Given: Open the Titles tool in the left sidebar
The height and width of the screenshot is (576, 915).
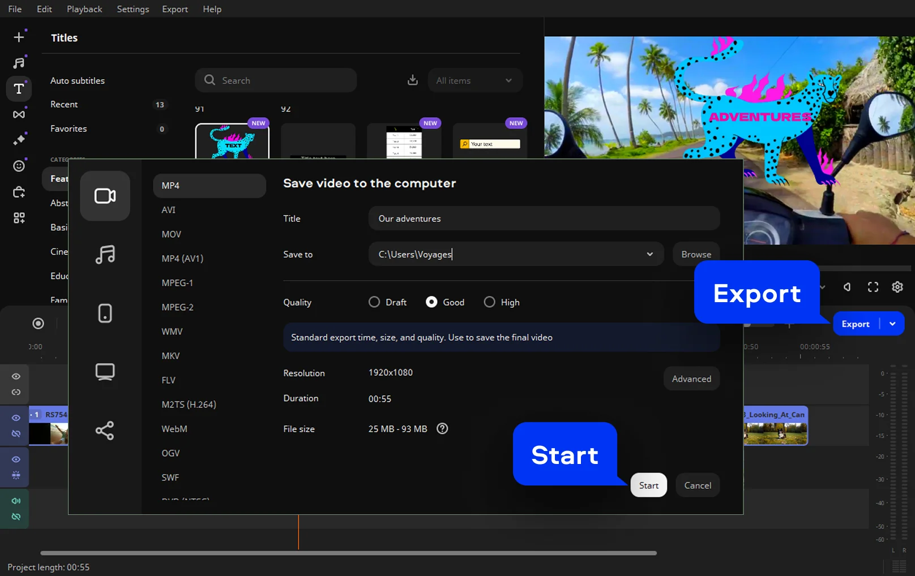Looking at the screenshot, I should (x=19, y=89).
